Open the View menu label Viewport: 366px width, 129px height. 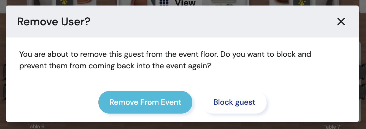click(185, 3)
